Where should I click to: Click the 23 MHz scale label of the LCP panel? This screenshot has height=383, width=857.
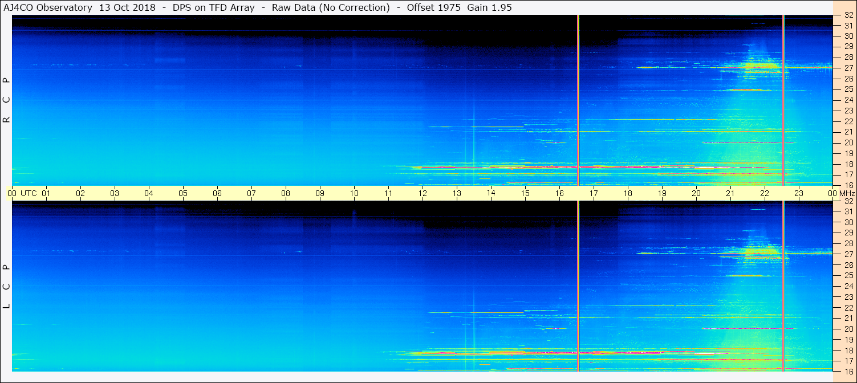tap(848, 297)
